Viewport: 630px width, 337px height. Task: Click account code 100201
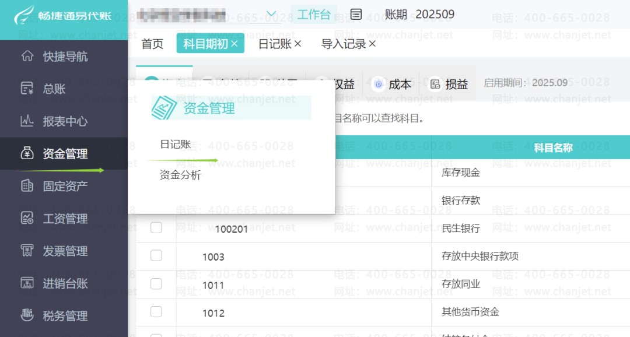click(x=232, y=229)
